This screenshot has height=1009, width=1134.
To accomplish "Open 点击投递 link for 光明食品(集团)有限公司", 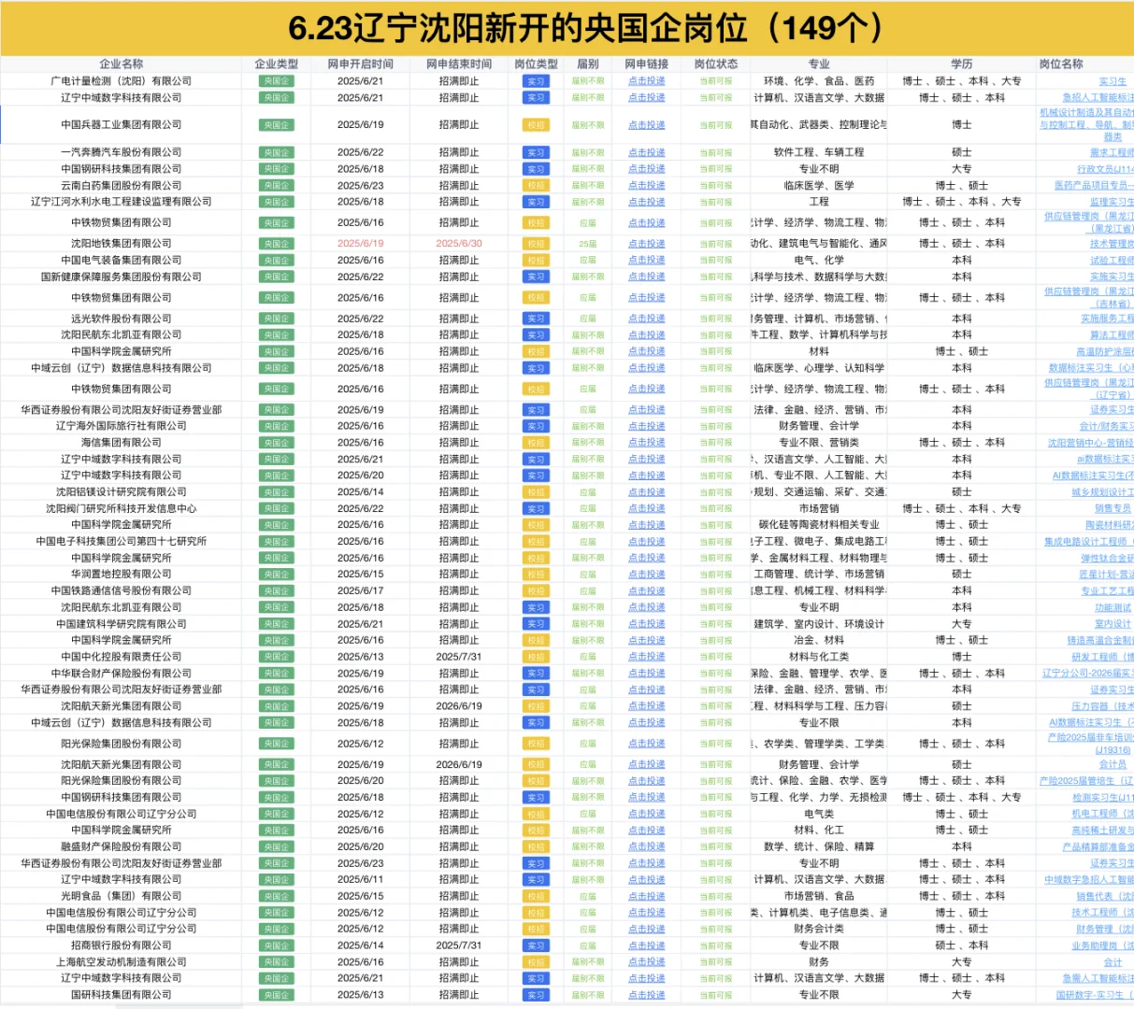I will (x=647, y=896).
